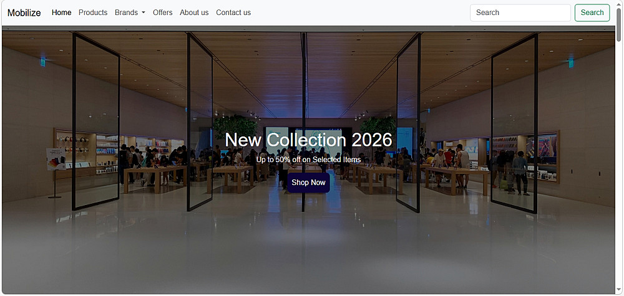Click the caret arrow beside Brands
624x296 pixels.
click(143, 12)
